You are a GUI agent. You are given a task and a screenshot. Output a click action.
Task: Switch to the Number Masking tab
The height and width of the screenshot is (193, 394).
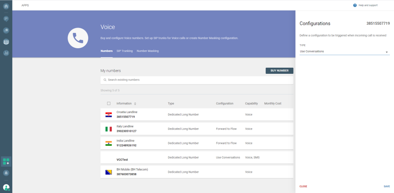point(147,51)
